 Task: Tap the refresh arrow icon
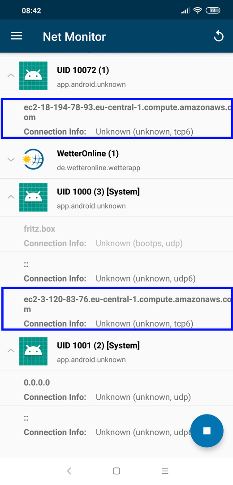(x=218, y=36)
